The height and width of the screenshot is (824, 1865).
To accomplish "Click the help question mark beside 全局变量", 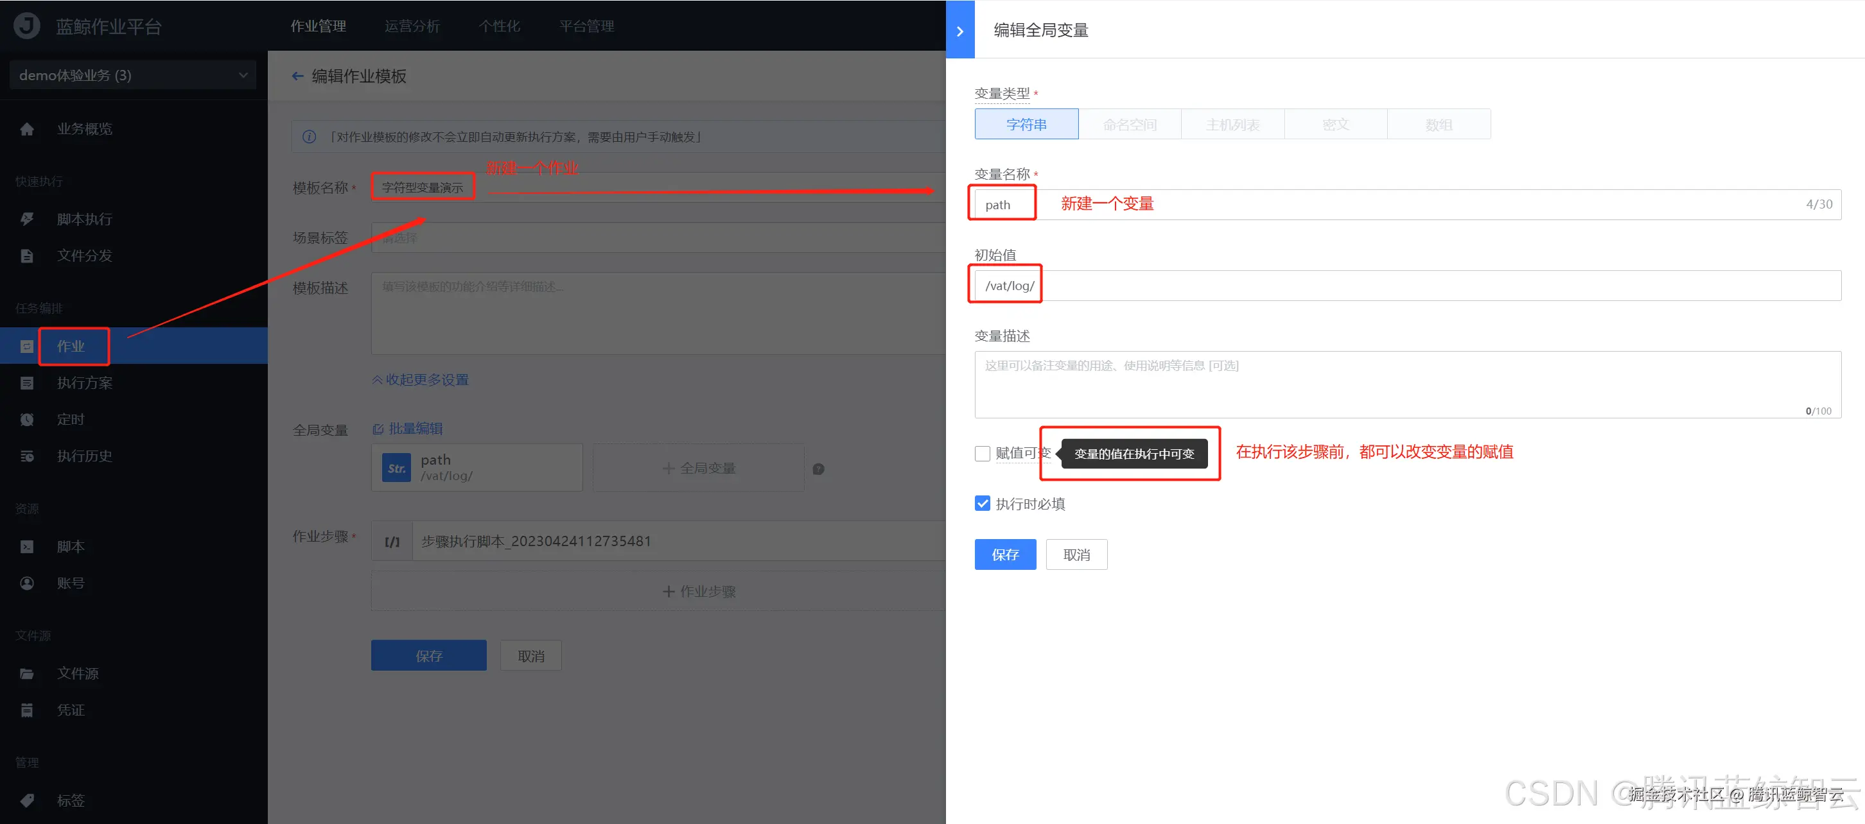I will 818,468.
